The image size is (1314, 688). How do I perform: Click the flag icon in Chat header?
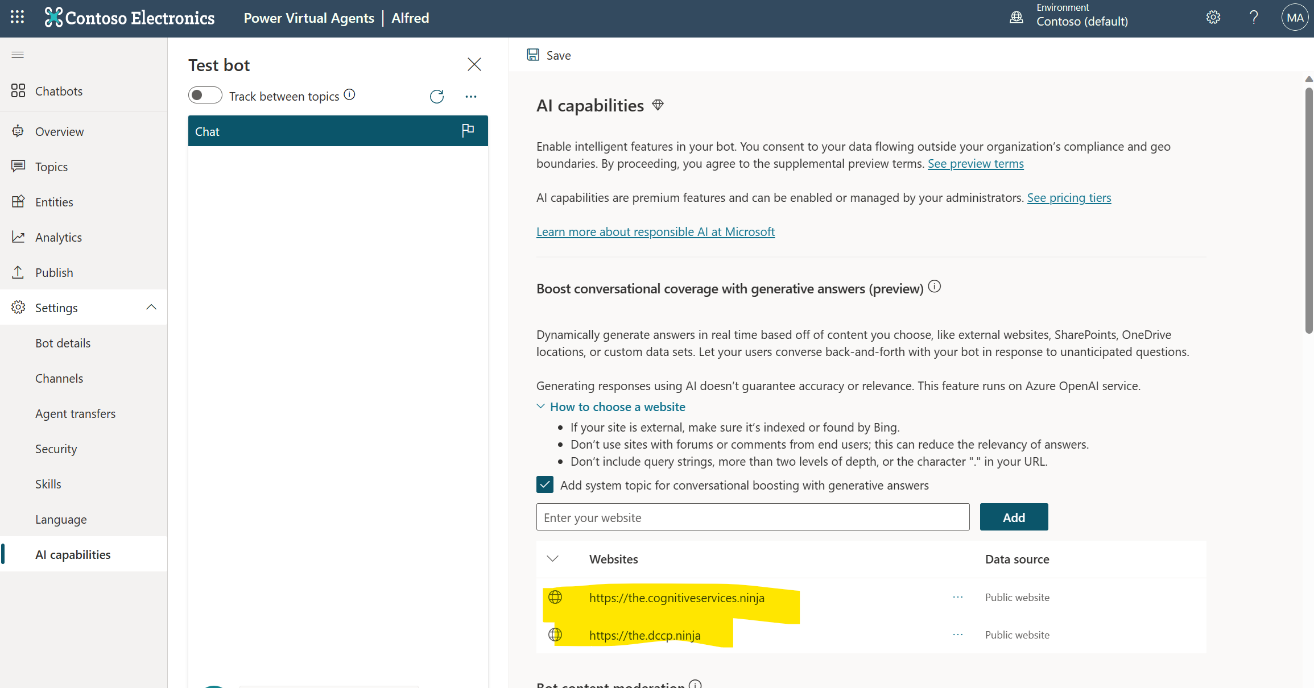(x=468, y=131)
